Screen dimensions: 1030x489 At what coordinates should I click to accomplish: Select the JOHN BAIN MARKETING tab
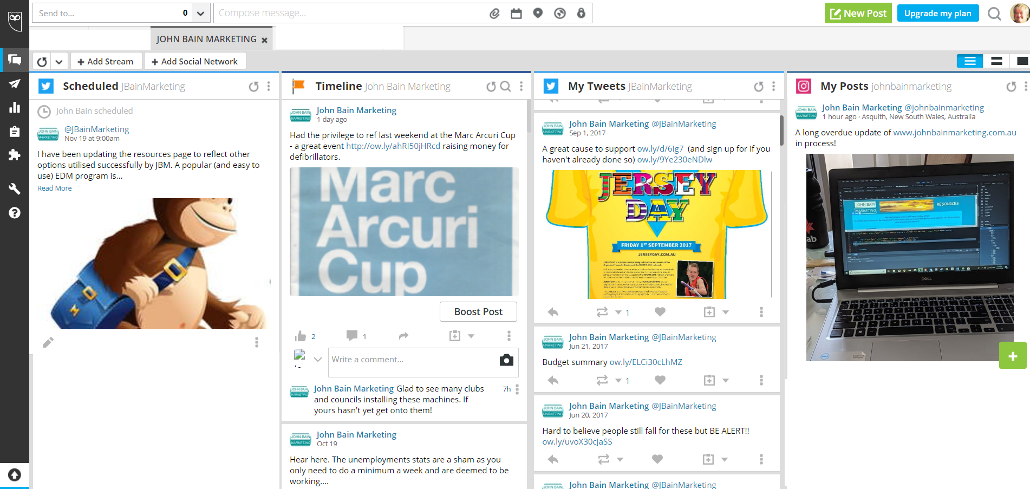coord(206,39)
